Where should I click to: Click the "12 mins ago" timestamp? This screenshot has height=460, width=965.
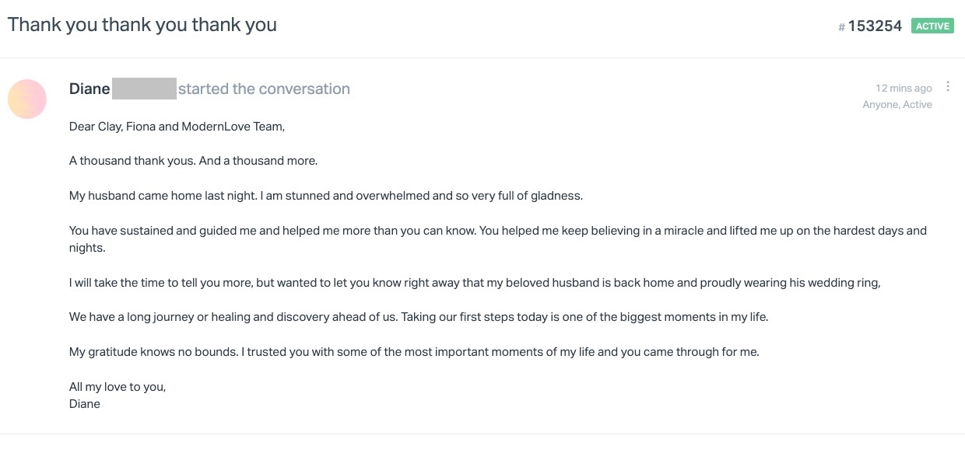[x=904, y=88]
